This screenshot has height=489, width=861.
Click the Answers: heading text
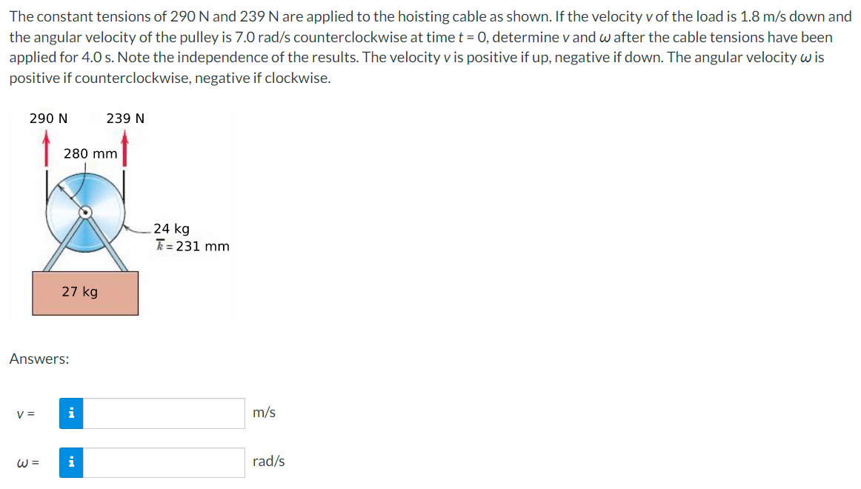[39, 359]
